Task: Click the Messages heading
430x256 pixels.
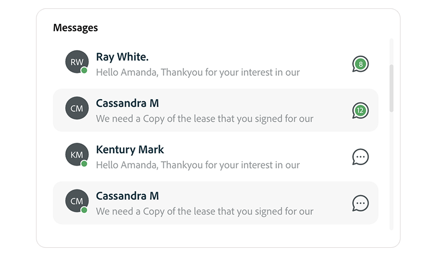Action: [76, 28]
